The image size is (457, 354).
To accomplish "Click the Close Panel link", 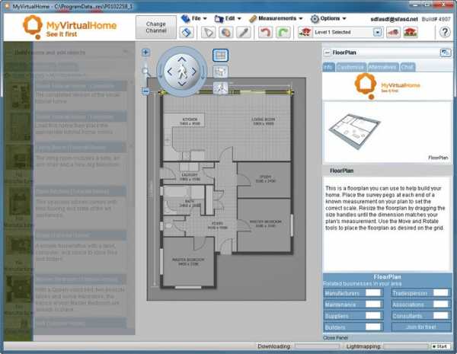I will (x=337, y=337).
